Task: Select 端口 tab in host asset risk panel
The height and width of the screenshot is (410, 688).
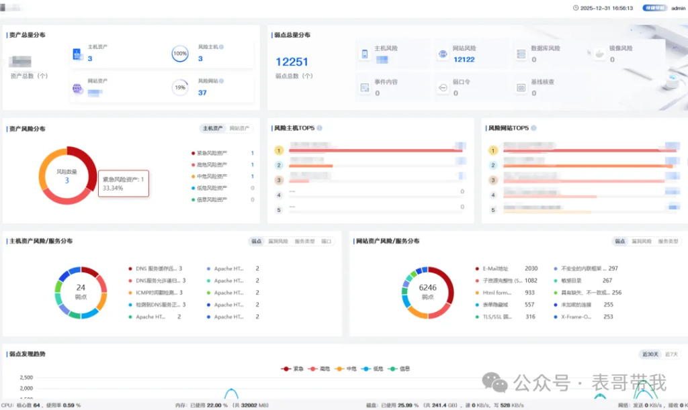Action: coord(326,241)
